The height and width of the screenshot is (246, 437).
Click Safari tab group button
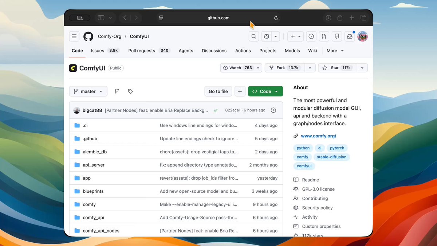[x=80, y=18]
